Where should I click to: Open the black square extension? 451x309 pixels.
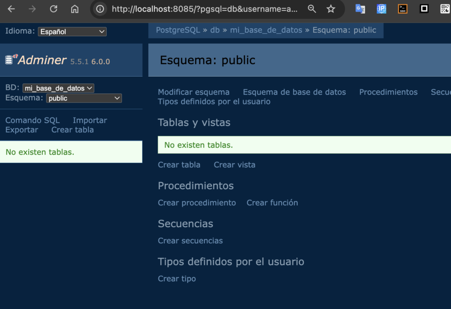(424, 9)
